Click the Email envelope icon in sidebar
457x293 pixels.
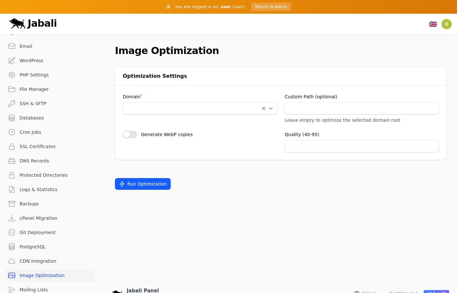coord(12,46)
